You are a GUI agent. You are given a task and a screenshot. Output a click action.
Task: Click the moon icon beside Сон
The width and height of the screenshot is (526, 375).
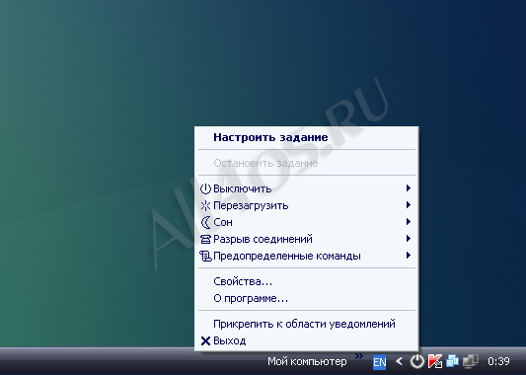205,222
